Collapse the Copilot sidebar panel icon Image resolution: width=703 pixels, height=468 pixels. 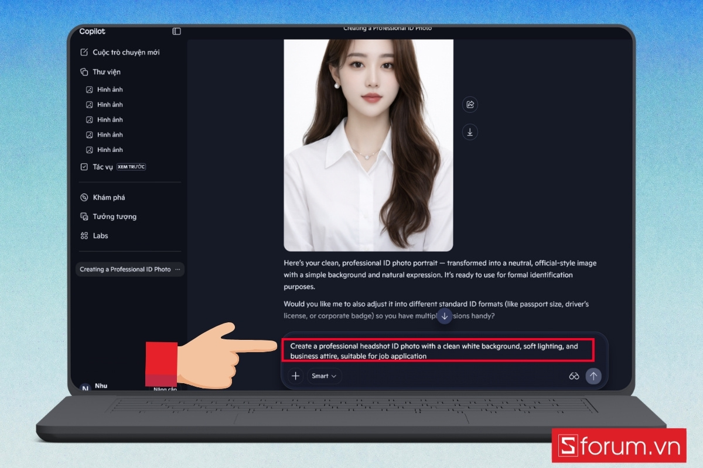tap(176, 32)
